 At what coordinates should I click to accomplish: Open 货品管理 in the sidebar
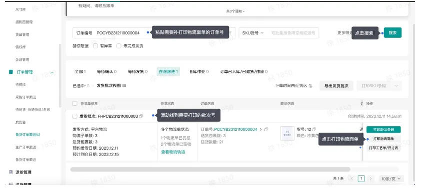(22, 34)
